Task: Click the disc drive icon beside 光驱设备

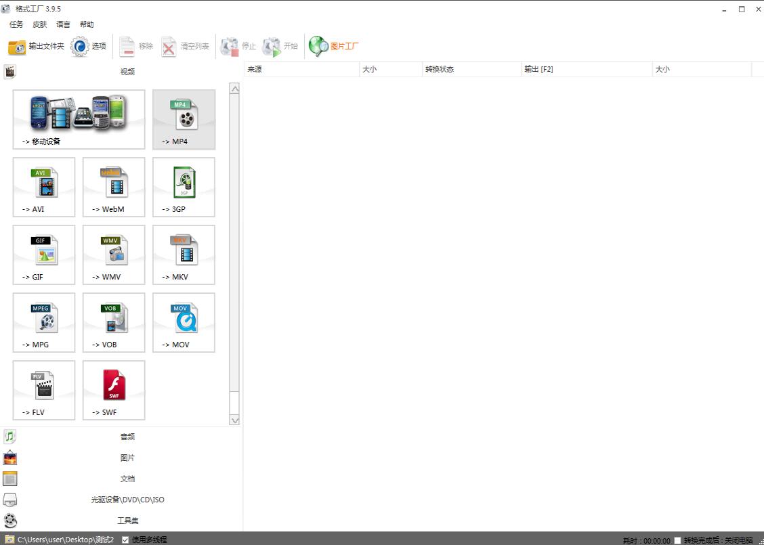Action: 9,500
